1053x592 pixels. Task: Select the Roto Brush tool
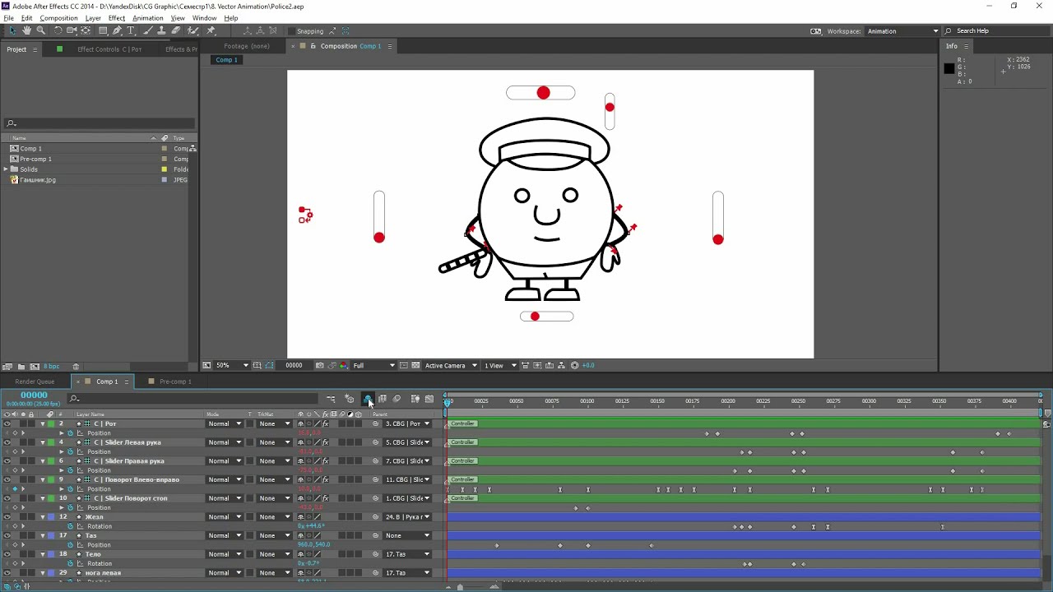[193, 30]
